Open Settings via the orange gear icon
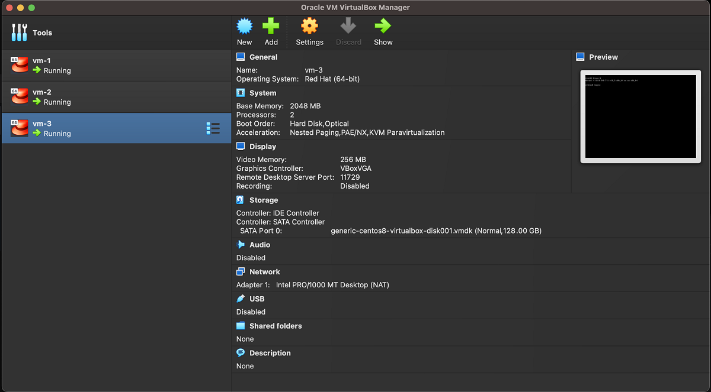 [x=309, y=26]
